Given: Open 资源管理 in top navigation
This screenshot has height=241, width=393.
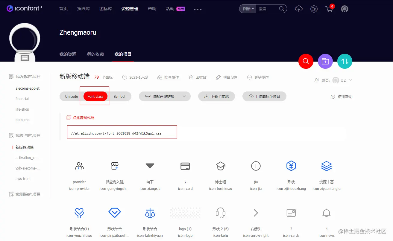Looking at the screenshot, I should click(130, 9).
